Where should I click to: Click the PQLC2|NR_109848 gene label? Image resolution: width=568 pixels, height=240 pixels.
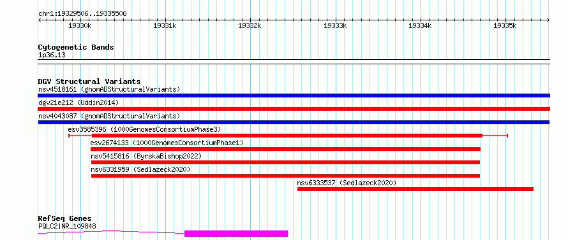pyautogui.click(x=67, y=226)
